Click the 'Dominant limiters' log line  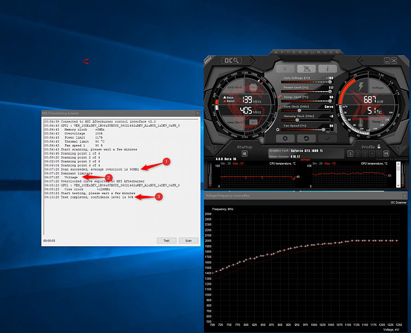tap(68, 173)
